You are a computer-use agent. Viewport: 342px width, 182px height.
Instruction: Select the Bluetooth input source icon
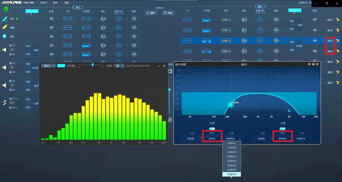click(5, 36)
